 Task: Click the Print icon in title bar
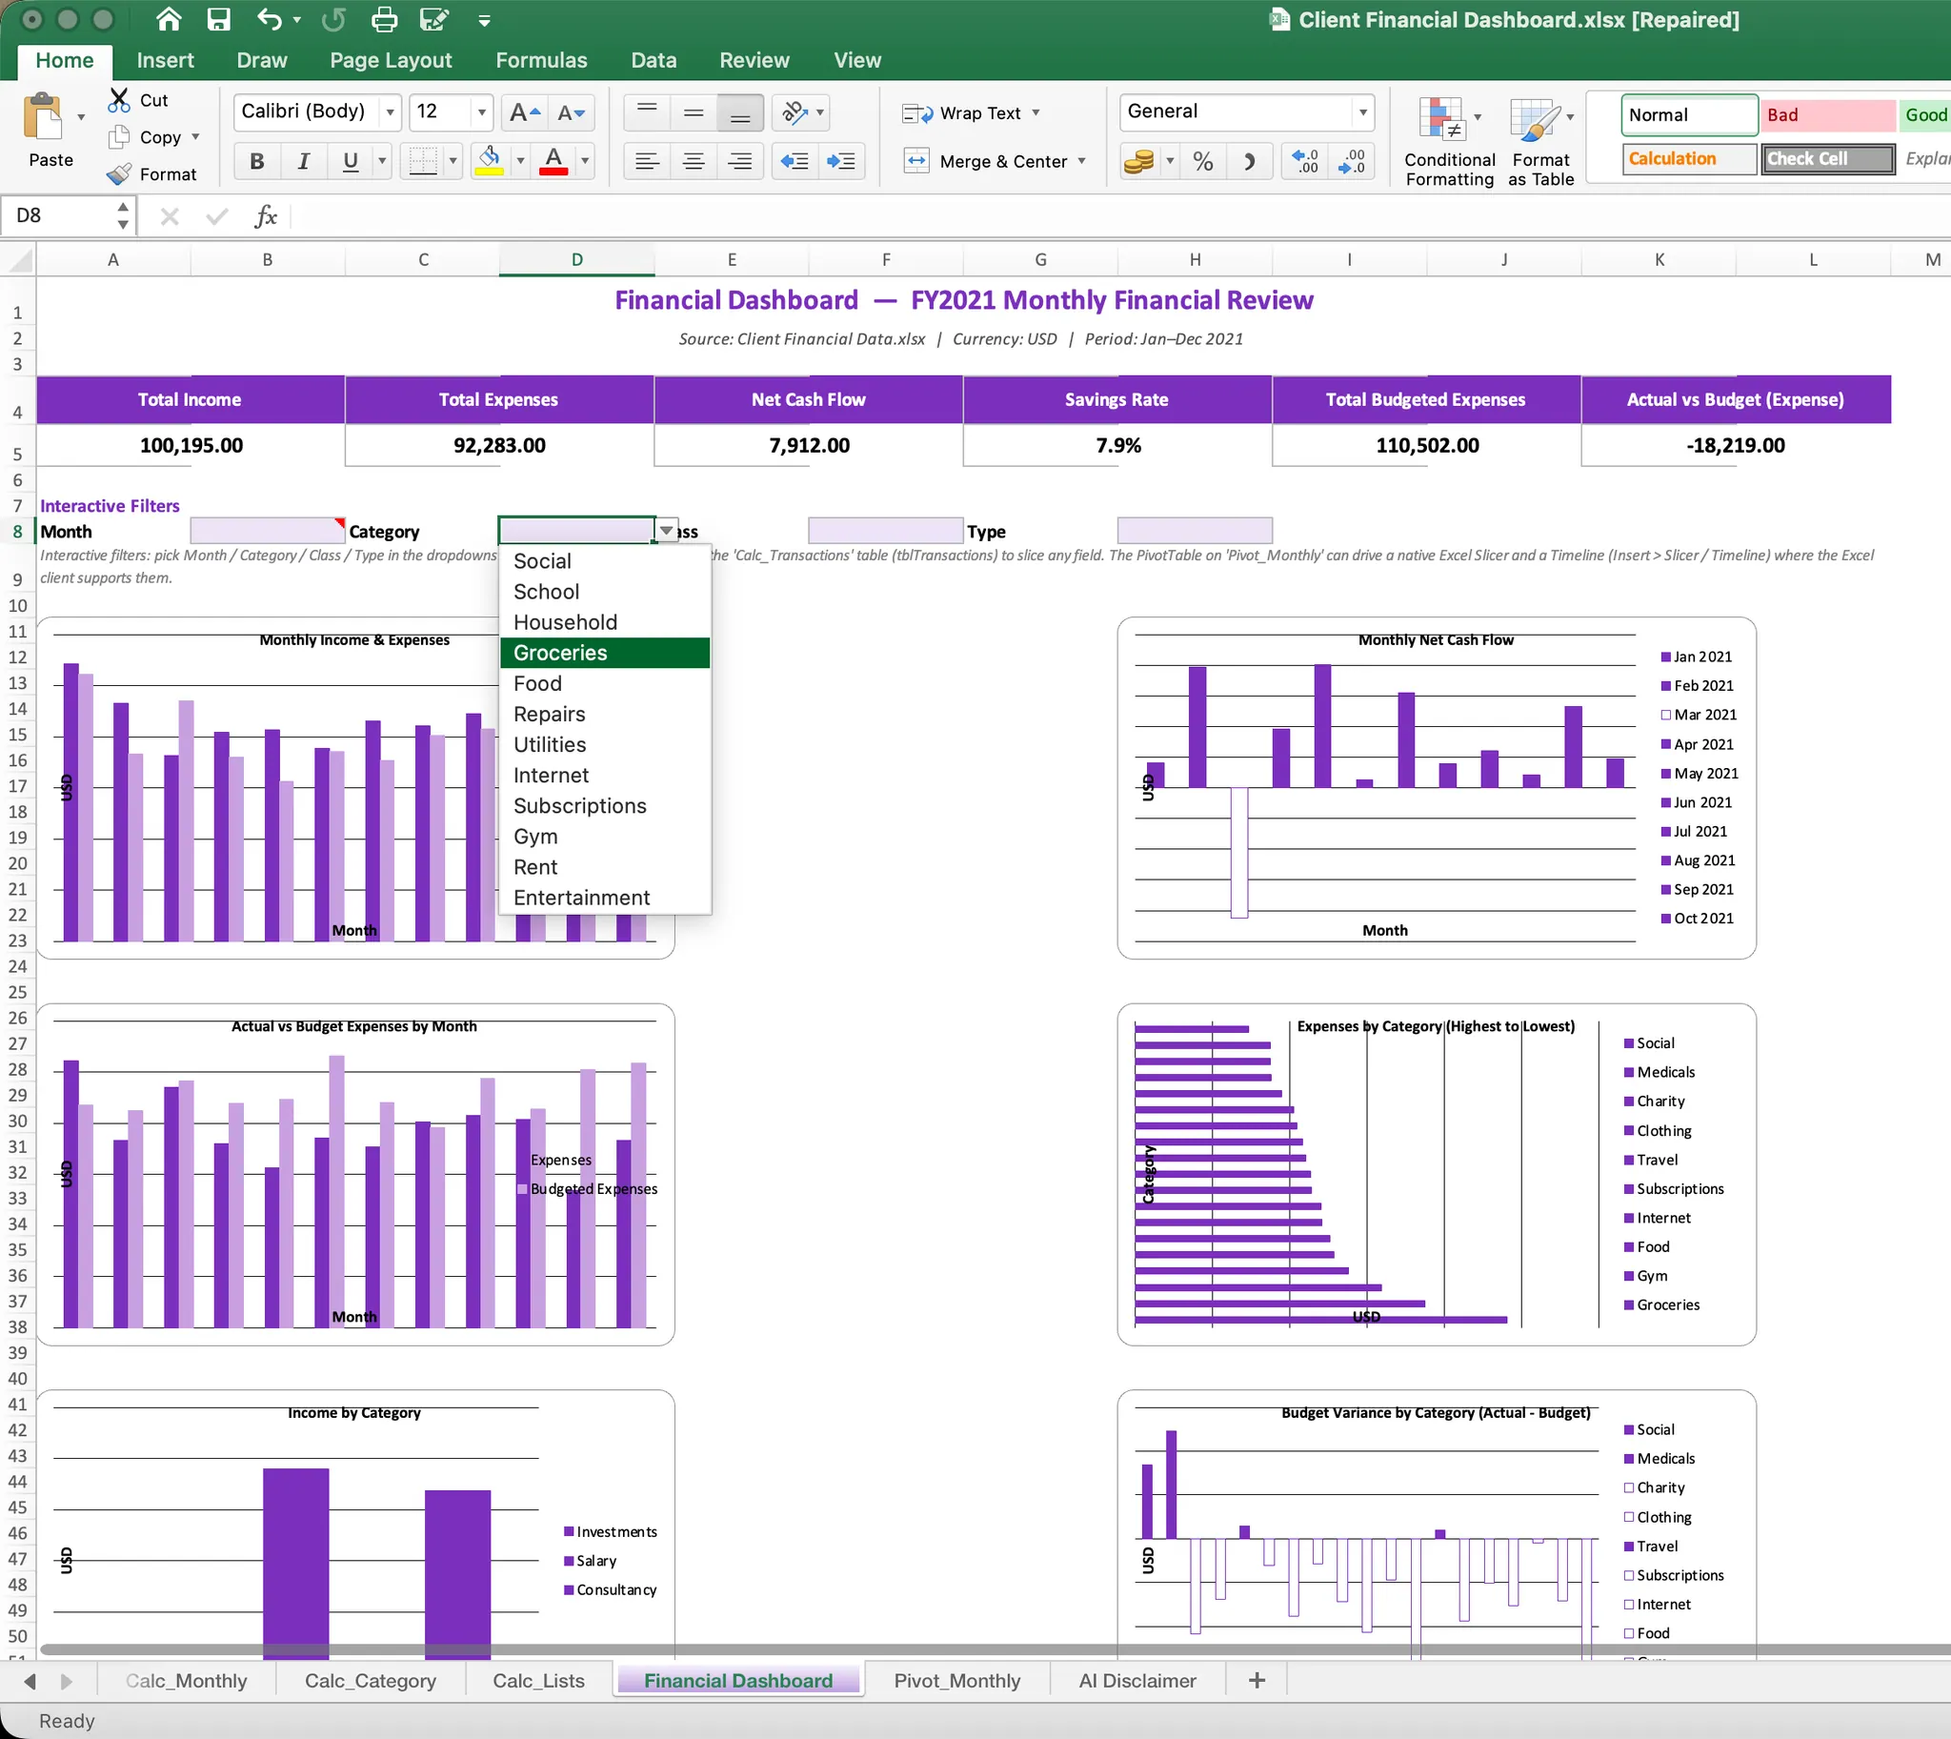pyautogui.click(x=384, y=19)
